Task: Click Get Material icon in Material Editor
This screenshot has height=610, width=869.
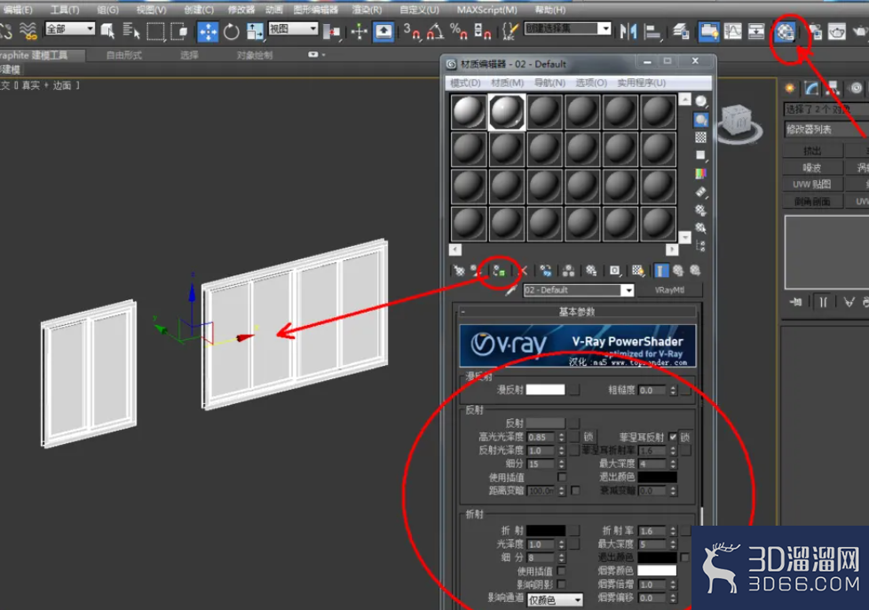Action: click(459, 271)
